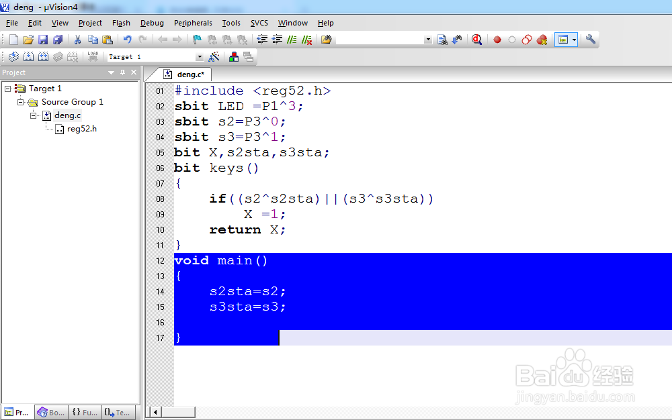Screen dimensions: 672x420
Task: Switch to the Functions (Fu...) bottom tab
Action: pyautogui.click(x=85, y=413)
